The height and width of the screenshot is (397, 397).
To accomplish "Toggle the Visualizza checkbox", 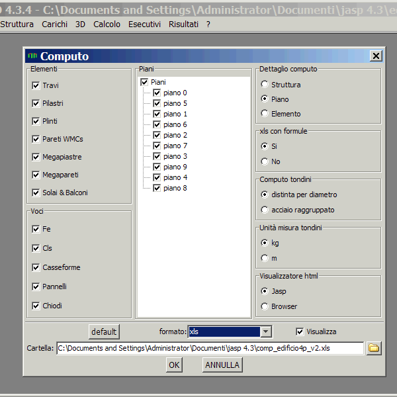I will tap(300, 331).
